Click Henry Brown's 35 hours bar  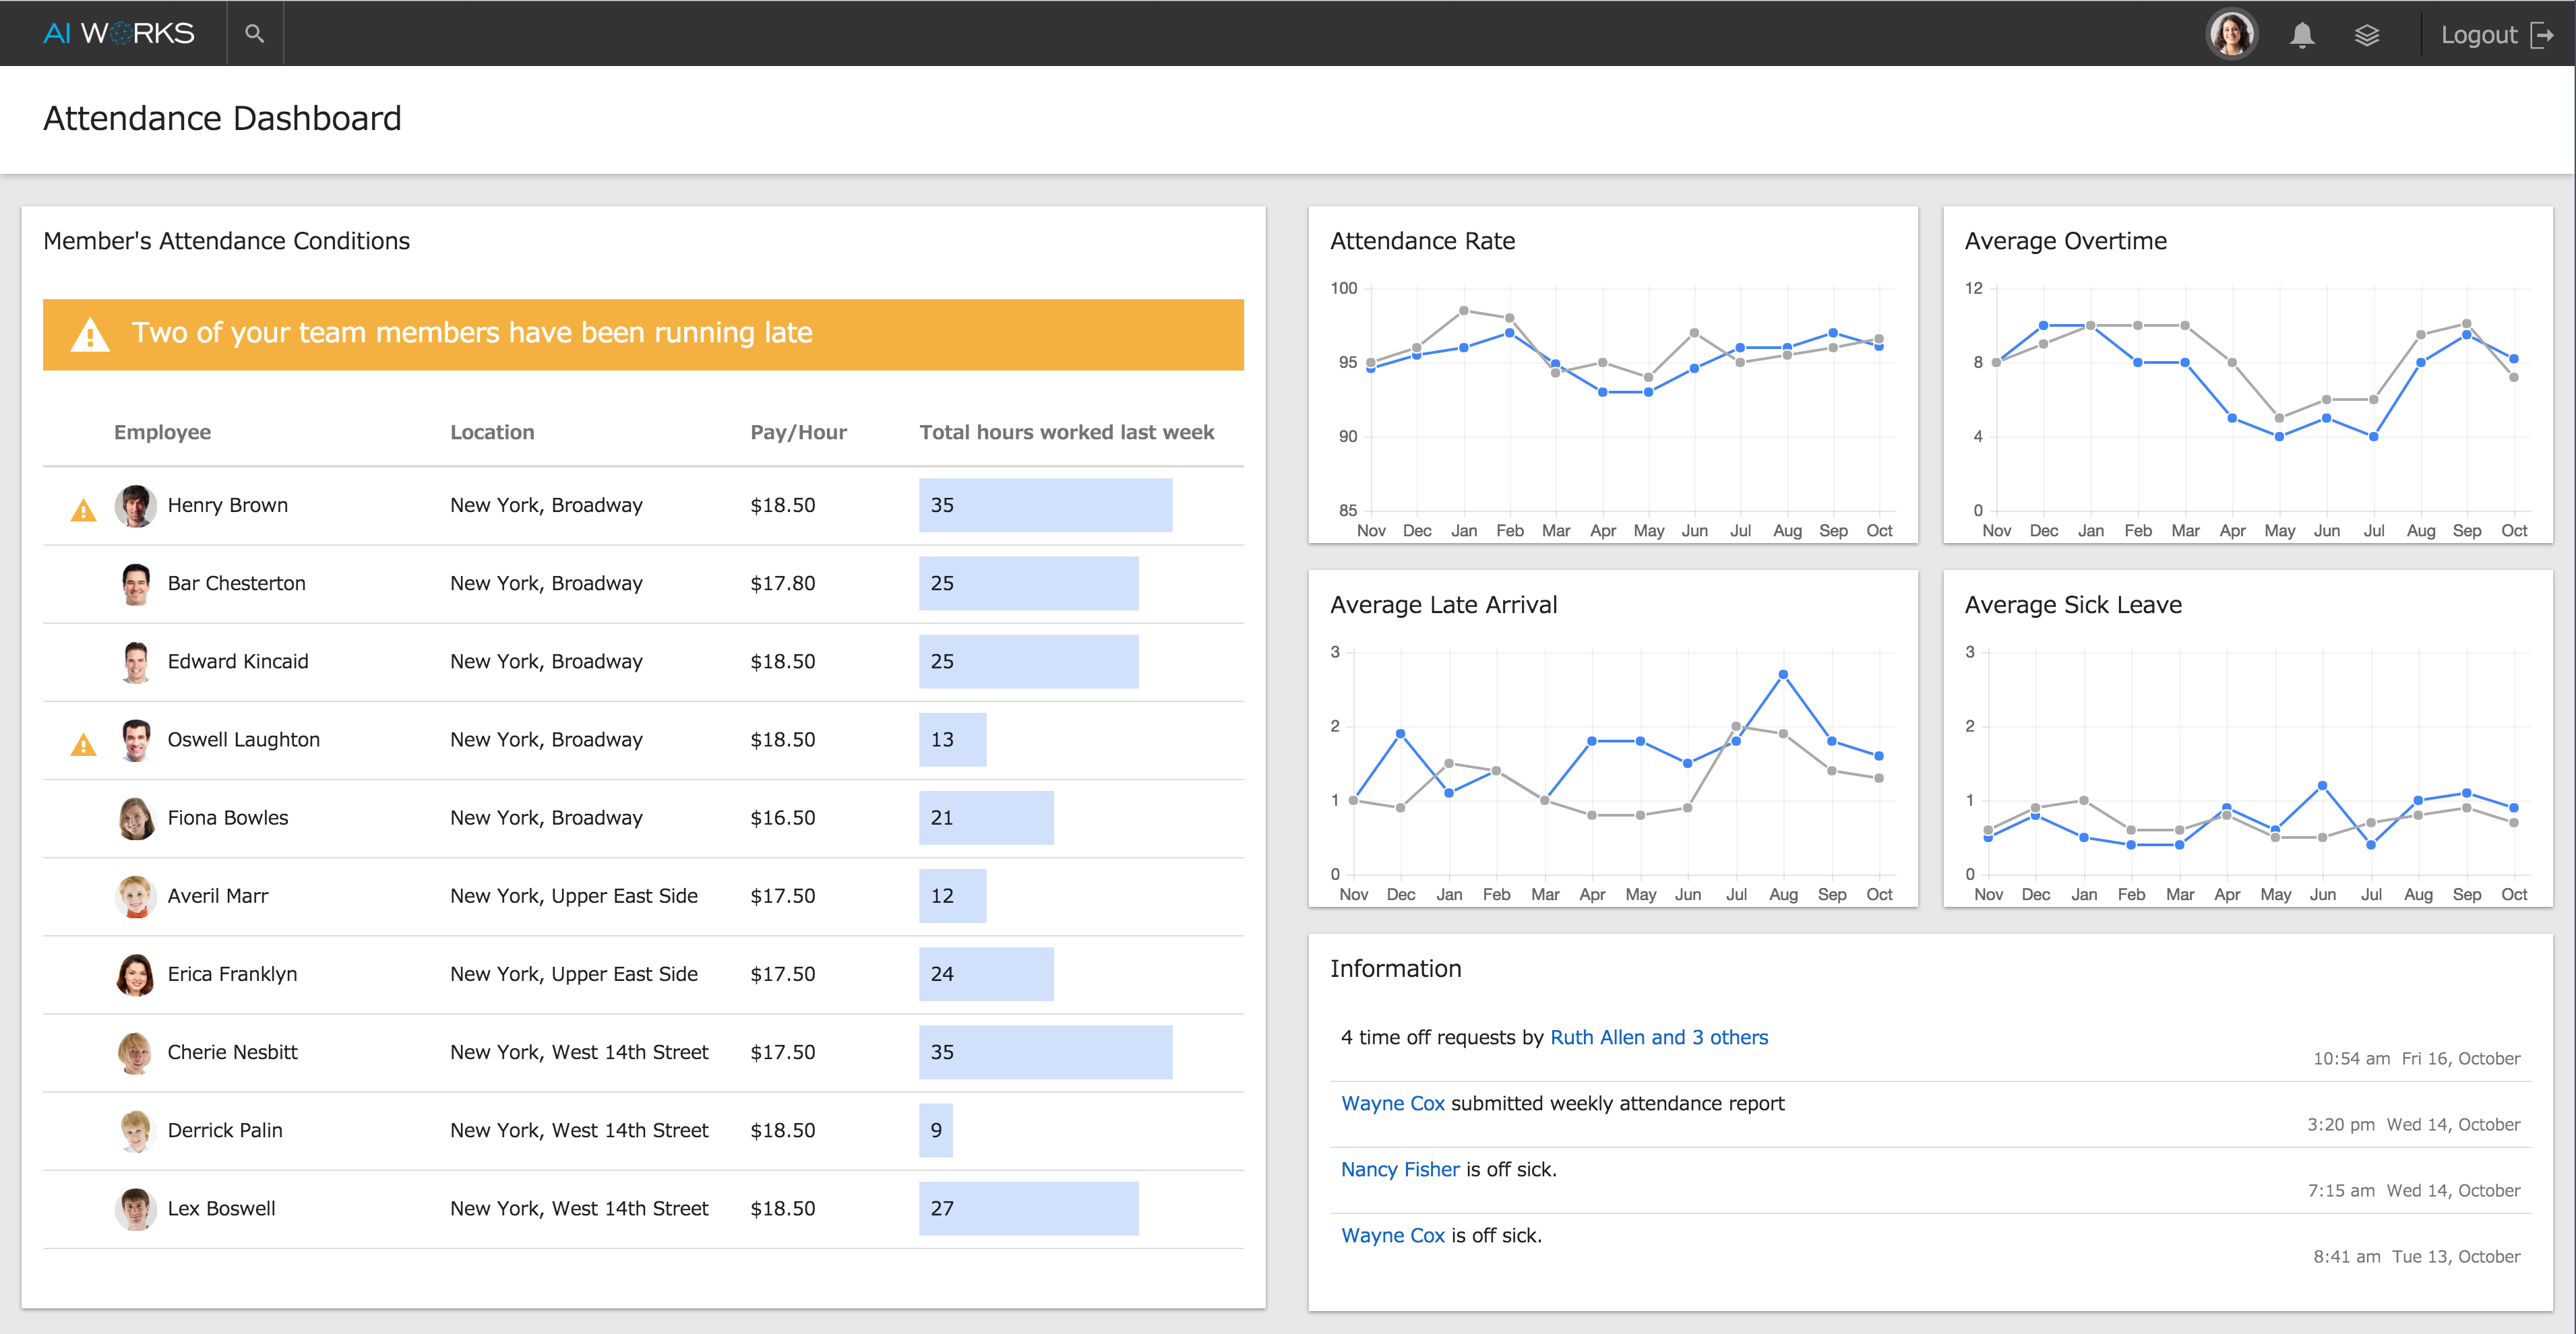click(x=1045, y=505)
